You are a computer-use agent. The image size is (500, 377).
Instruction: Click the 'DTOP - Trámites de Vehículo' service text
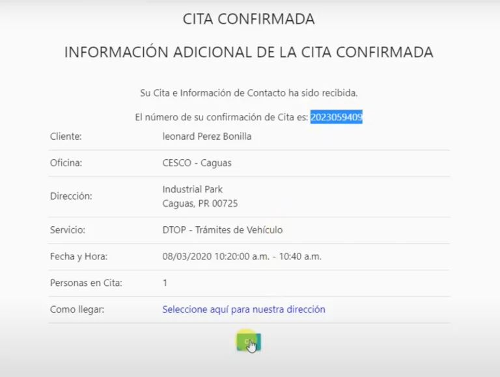222,230
